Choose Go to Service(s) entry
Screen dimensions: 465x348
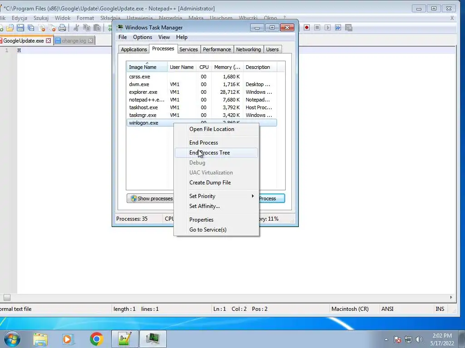(216, 230)
